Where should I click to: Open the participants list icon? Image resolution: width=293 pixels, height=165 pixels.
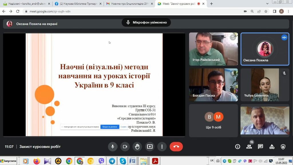[249, 147]
